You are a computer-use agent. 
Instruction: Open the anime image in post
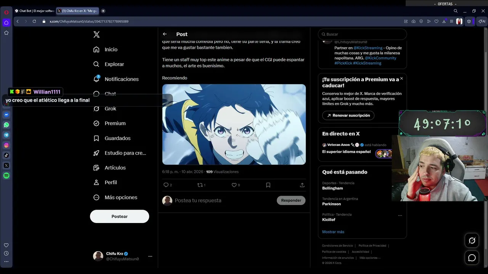pos(234,124)
